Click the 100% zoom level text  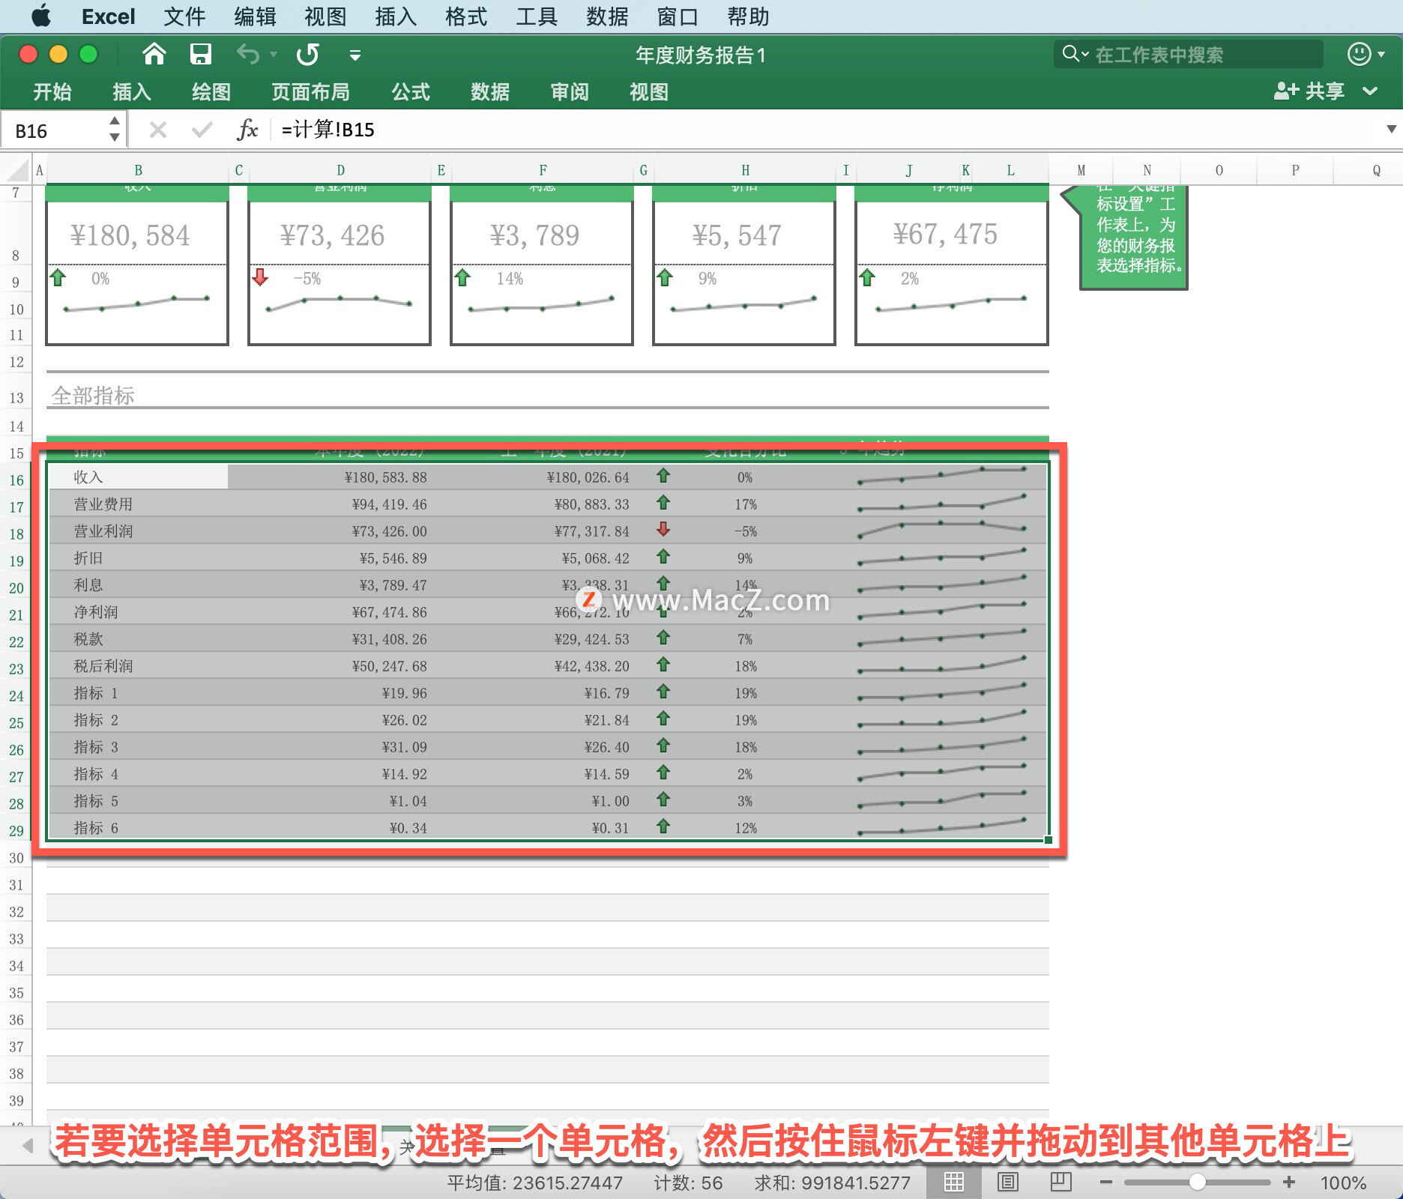click(x=1343, y=1183)
